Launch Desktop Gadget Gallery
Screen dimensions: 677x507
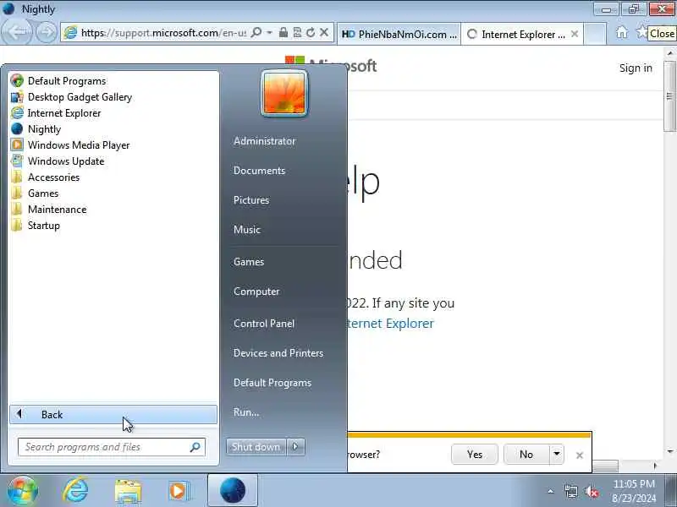71,97
